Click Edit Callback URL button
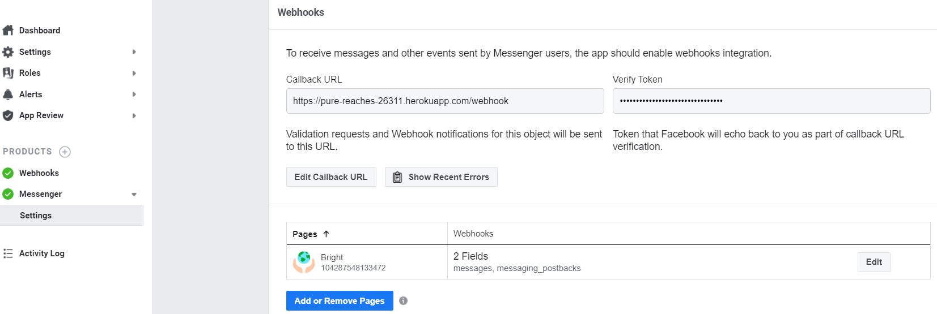937x314 pixels. 331,177
